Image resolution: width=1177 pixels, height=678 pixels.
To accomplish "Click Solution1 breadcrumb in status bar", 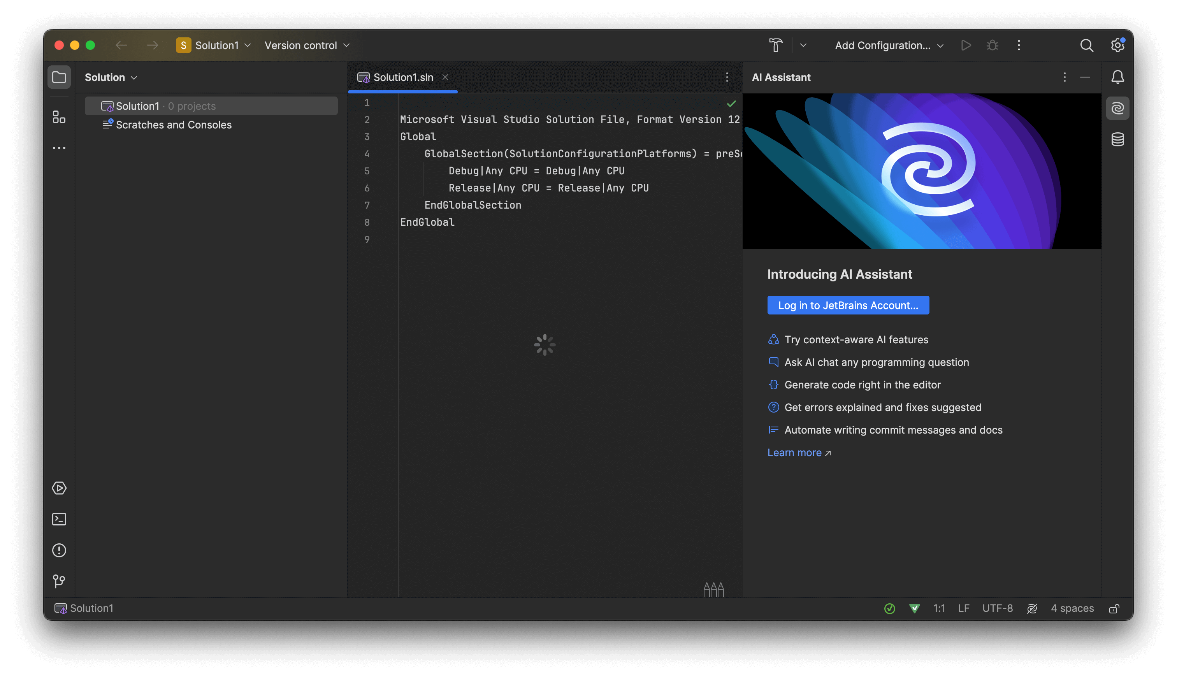I will click(x=84, y=608).
